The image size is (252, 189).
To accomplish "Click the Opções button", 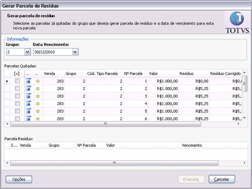I will 19,180.
